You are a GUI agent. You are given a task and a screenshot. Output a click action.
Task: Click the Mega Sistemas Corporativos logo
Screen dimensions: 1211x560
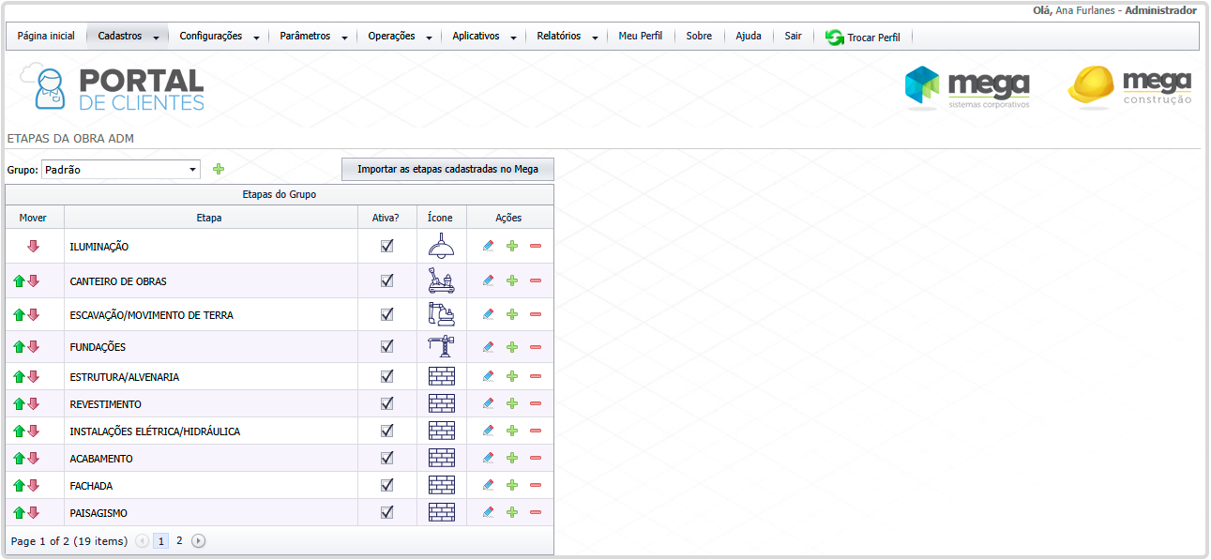[966, 87]
